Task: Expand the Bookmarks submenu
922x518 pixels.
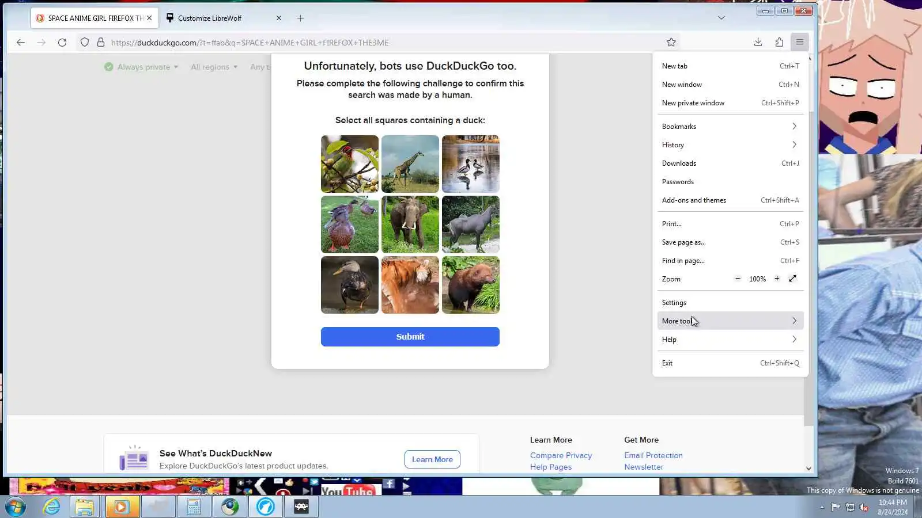Action: (731, 127)
